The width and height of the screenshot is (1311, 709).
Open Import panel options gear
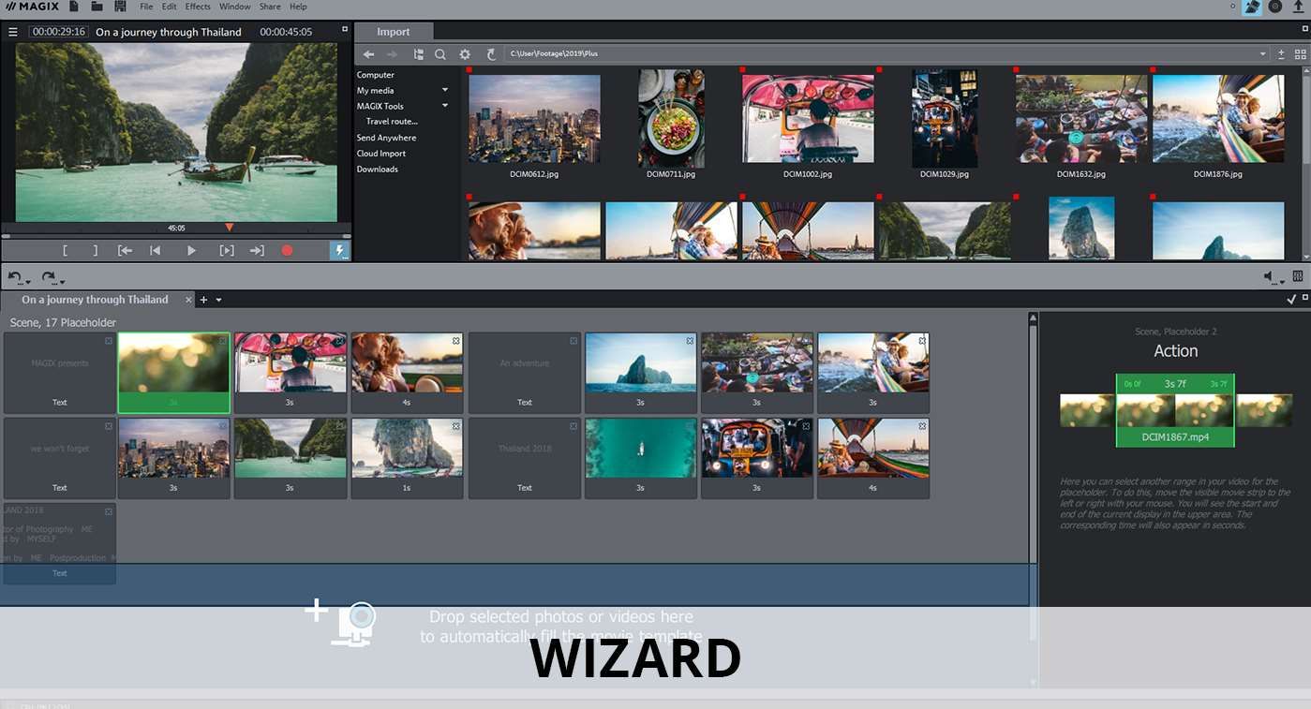[x=465, y=54]
